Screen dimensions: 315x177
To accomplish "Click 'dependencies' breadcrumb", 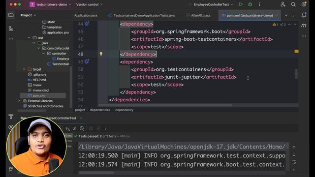I will (x=100, y=110).
